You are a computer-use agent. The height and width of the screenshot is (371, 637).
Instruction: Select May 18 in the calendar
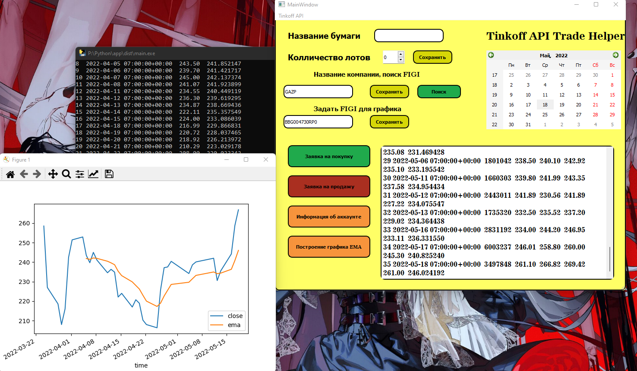pos(545,105)
